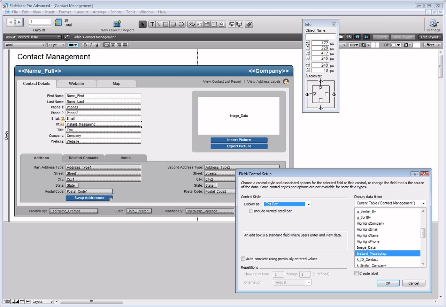Switch to the Website tab
This screenshot has width=446, height=307.
click(x=76, y=84)
